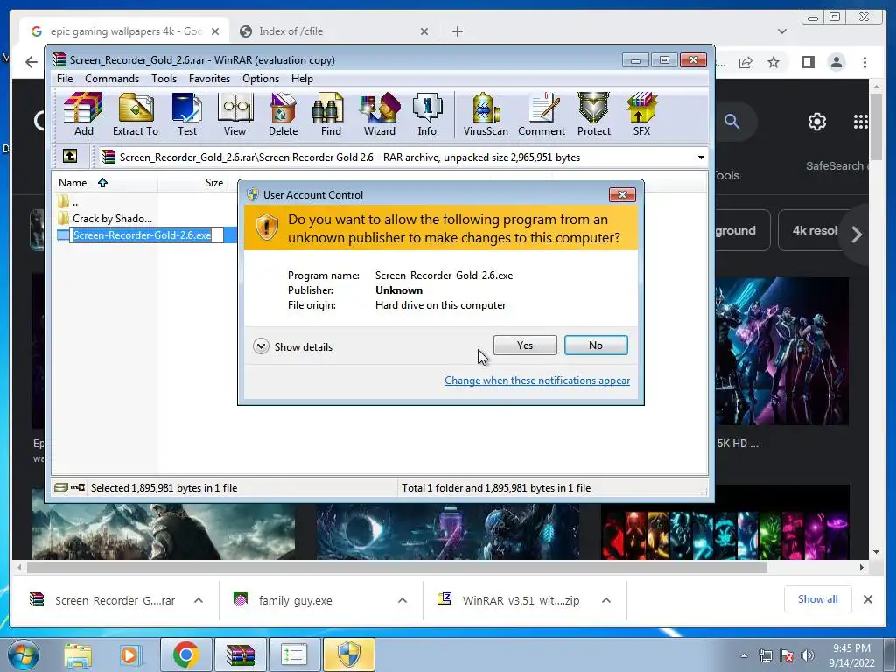The height and width of the screenshot is (672, 896).
Task: Select the .. parent folder entry
Action: [67, 202]
